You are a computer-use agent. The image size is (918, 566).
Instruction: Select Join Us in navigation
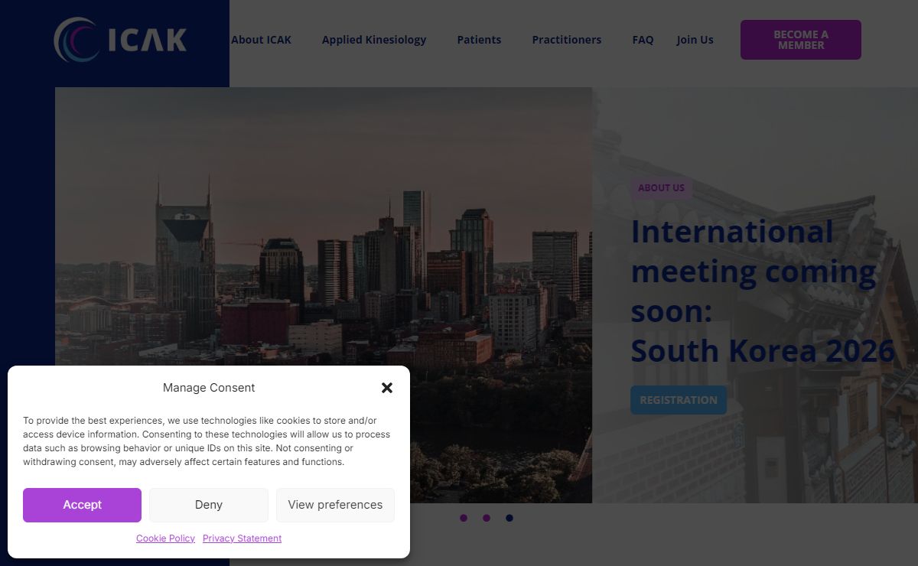pos(695,40)
